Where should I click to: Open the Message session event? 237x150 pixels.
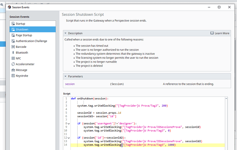click(x=22, y=70)
